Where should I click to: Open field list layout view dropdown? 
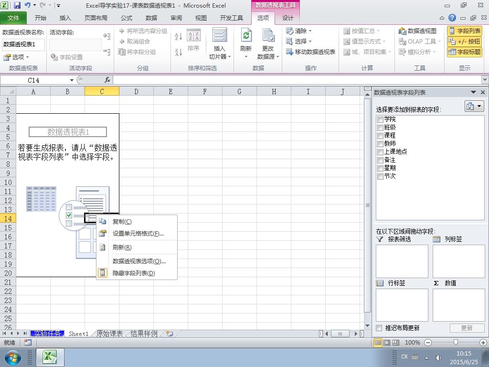[x=474, y=106]
